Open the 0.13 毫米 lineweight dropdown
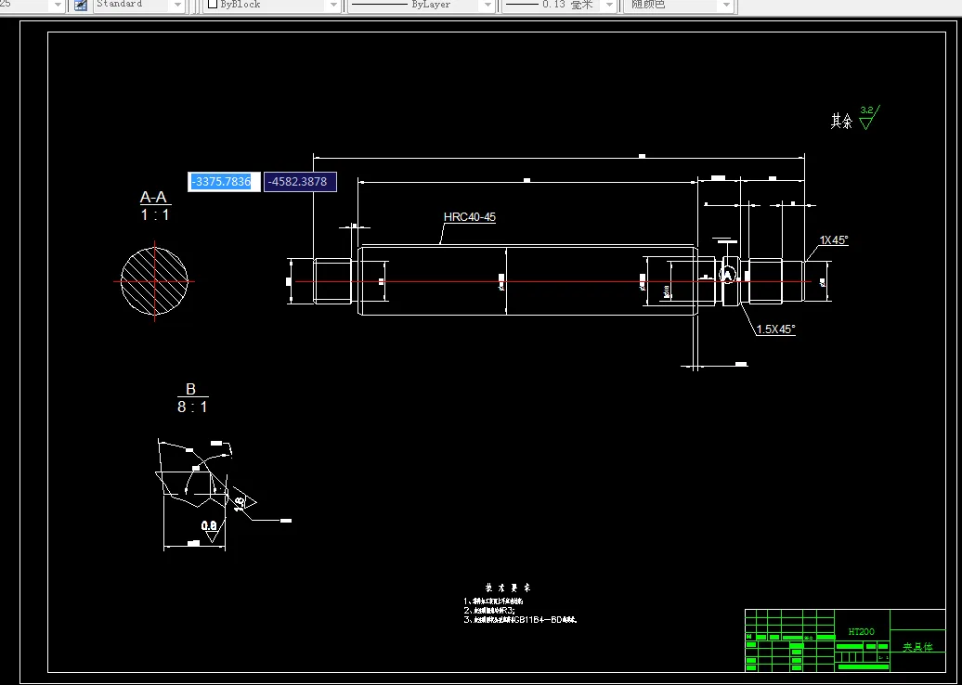Viewport: 962px width, 685px height. pyautogui.click(x=559, y=5)
